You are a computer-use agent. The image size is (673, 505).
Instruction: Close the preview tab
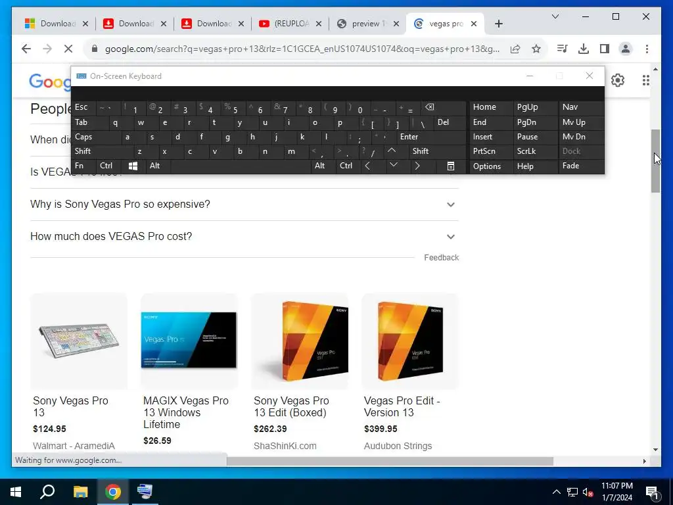396,24
